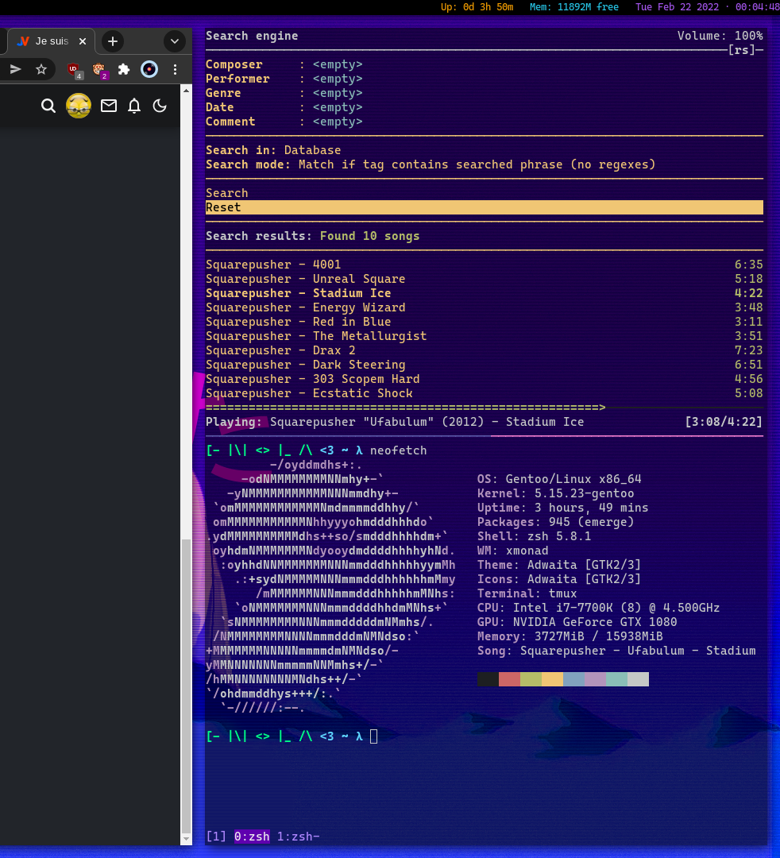The width and height of the screenshot is (780, 858).
Task: Show notifications with the bell icon
Action: (x=134, y=106)
